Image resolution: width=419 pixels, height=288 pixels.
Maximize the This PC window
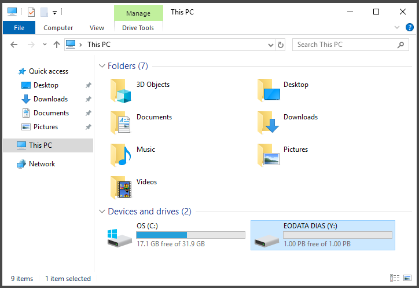(x=376, y=12)
